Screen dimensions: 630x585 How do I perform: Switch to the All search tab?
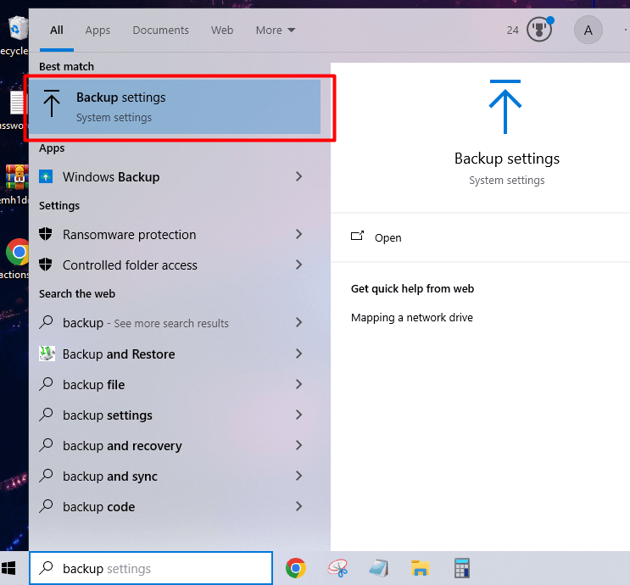coord(57,31)
